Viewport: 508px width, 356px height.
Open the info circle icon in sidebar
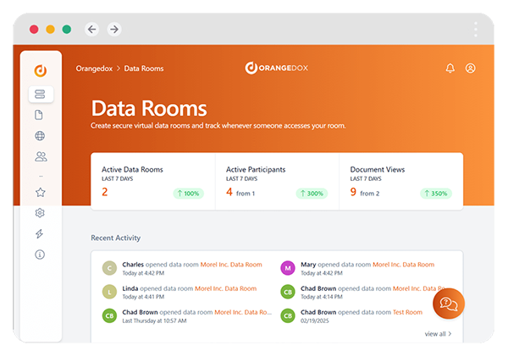(40, 255)
